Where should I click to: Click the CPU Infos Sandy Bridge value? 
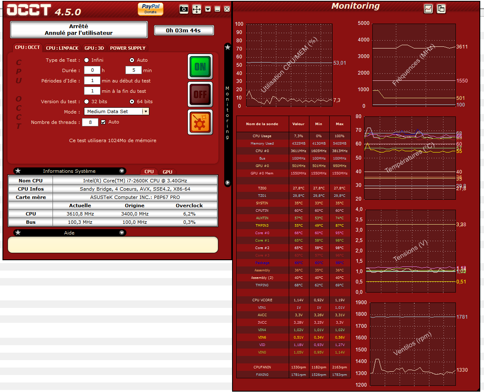click(x=135, y=189)
